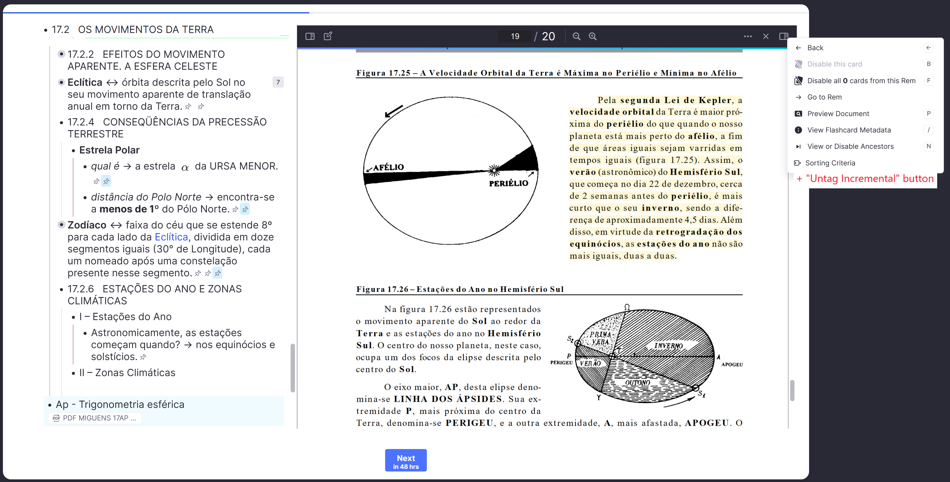Select 'Disable all 0 cards from this Rem'
Viewport: 950px width, 482px height.
pos(861,81)
